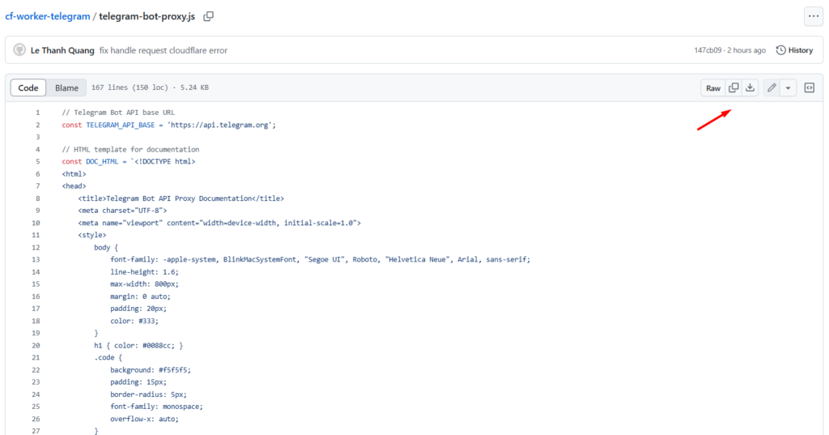Copy raw file contents icon
This screenshot has width=829, height=435.
733,87
